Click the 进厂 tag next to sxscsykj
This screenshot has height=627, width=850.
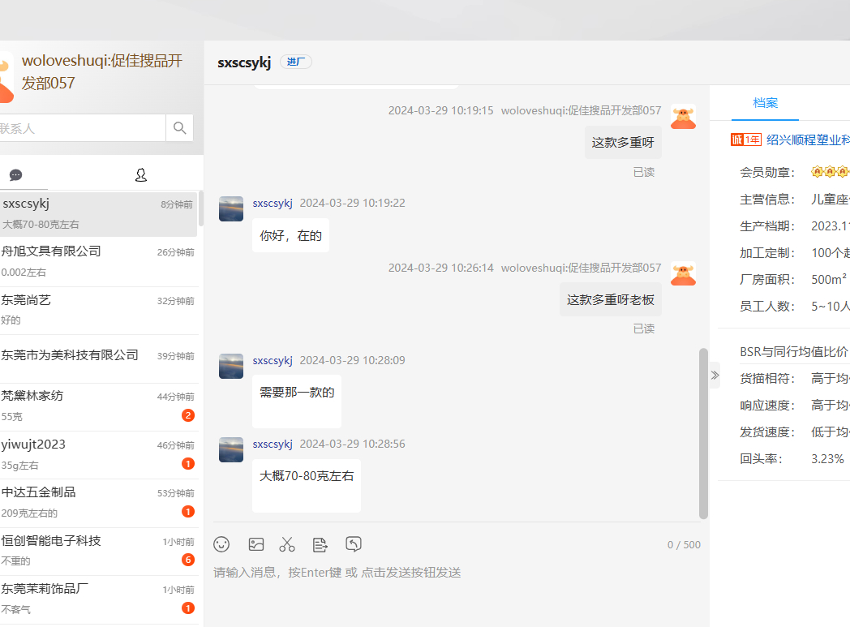pyautogui.click(x=295, y=62)
